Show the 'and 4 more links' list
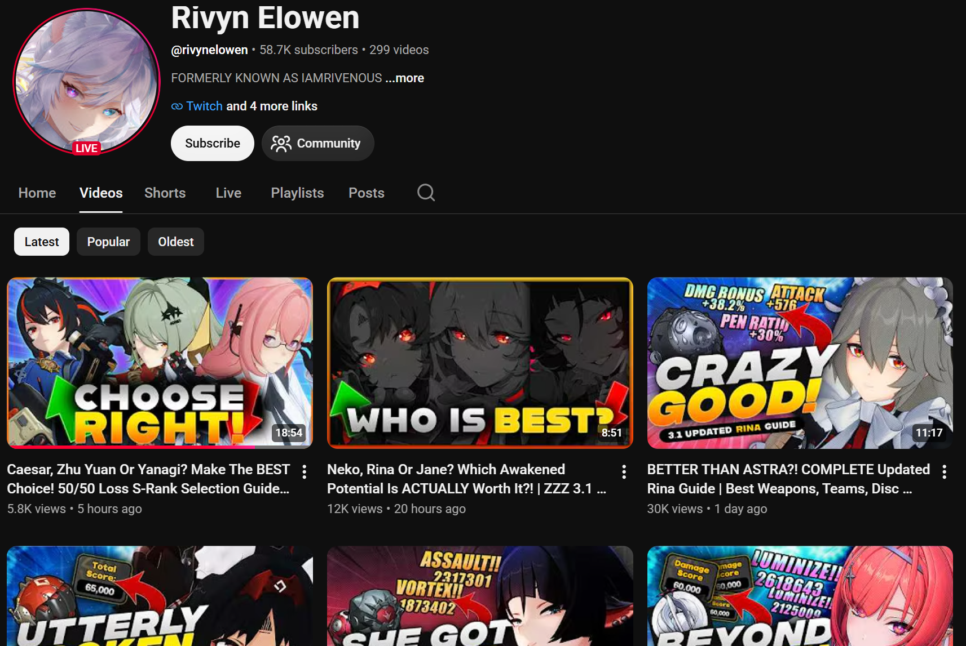This screenshot has width=966, height=646. point(272,106)
